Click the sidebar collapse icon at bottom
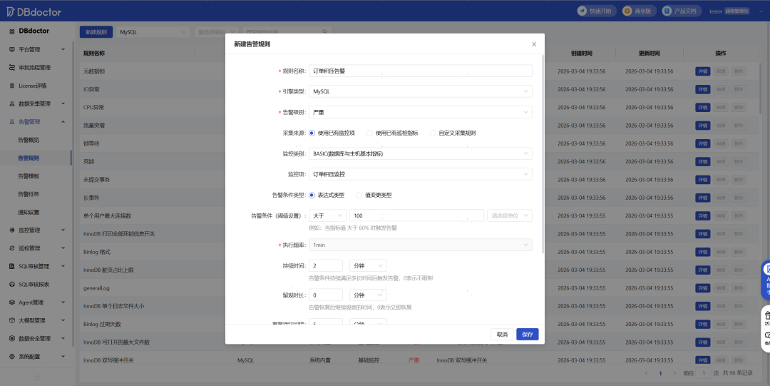The height and width of the screenshot is (386, 770). tap(37, 377)
